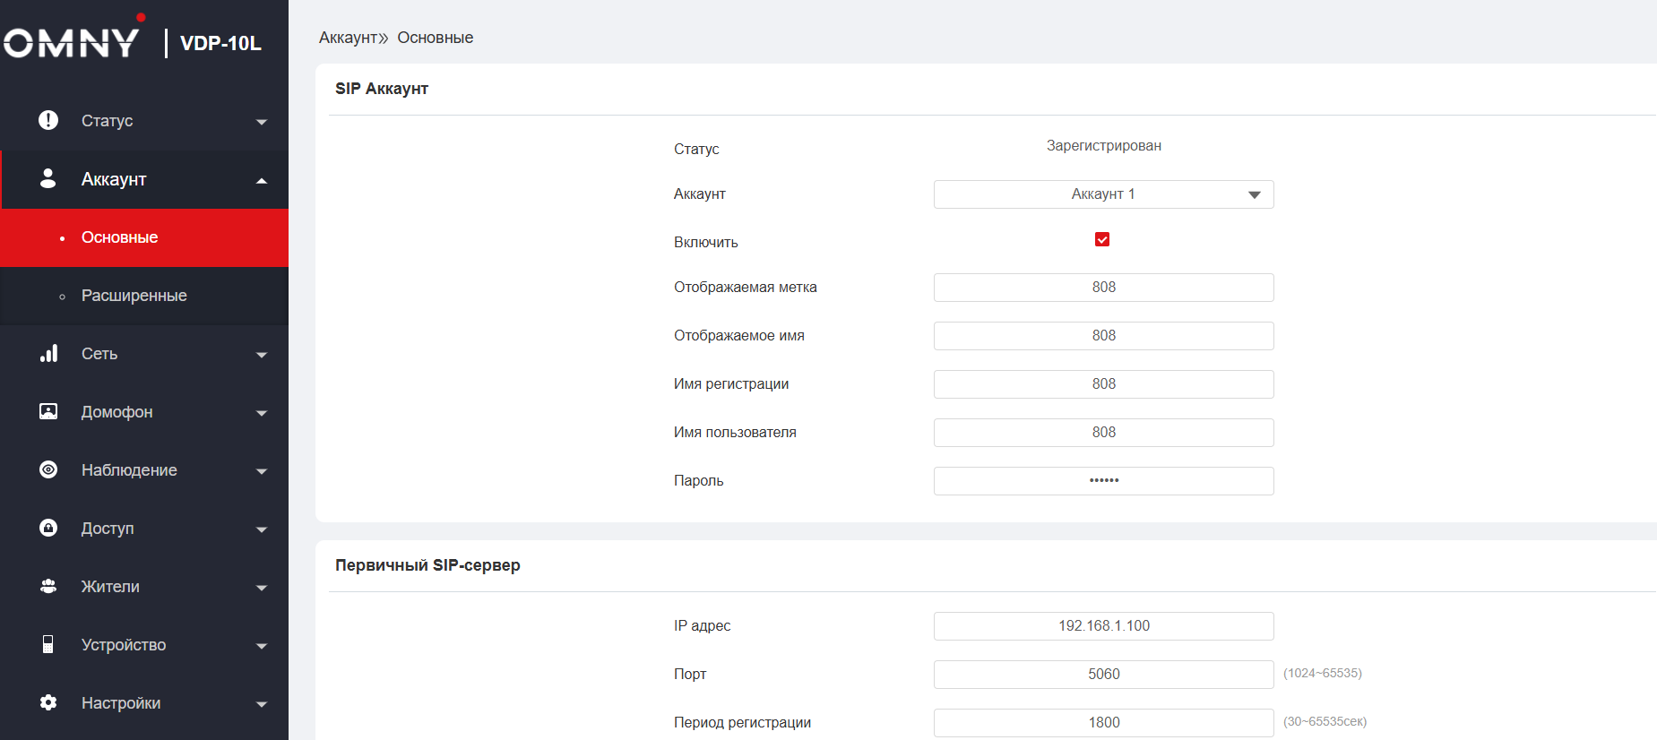Open the Расширенные submenu item

tap(134, 296)
